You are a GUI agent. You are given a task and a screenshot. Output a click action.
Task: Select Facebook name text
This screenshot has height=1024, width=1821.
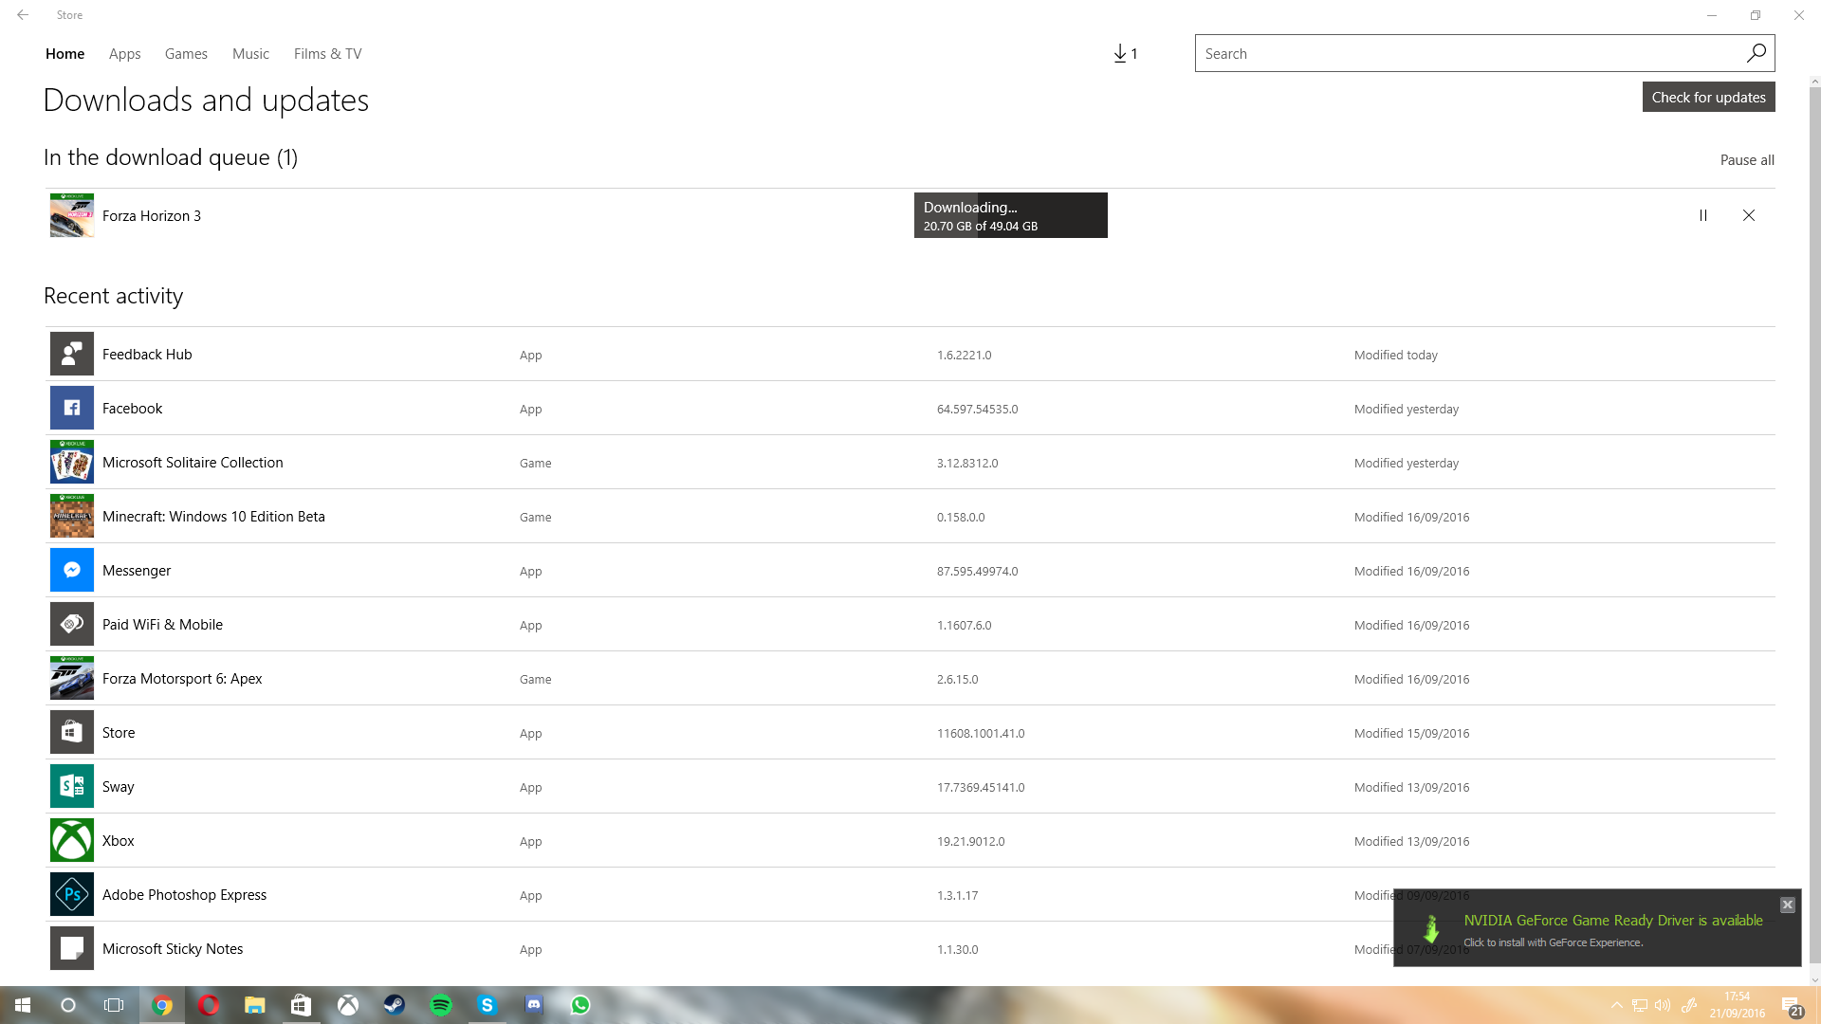pyautogui.click(x=132, y=409)
